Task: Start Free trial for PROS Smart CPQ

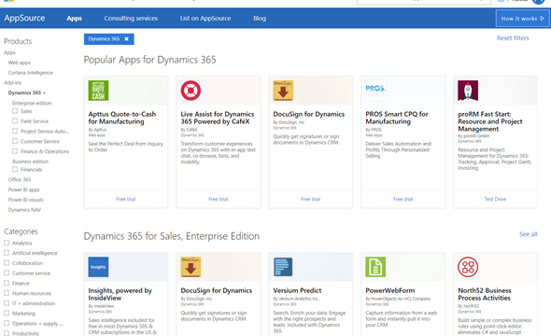Action: click(x=403, y=199)
